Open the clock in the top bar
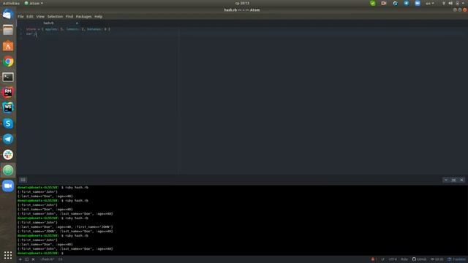468x263 pixels. 242,3
